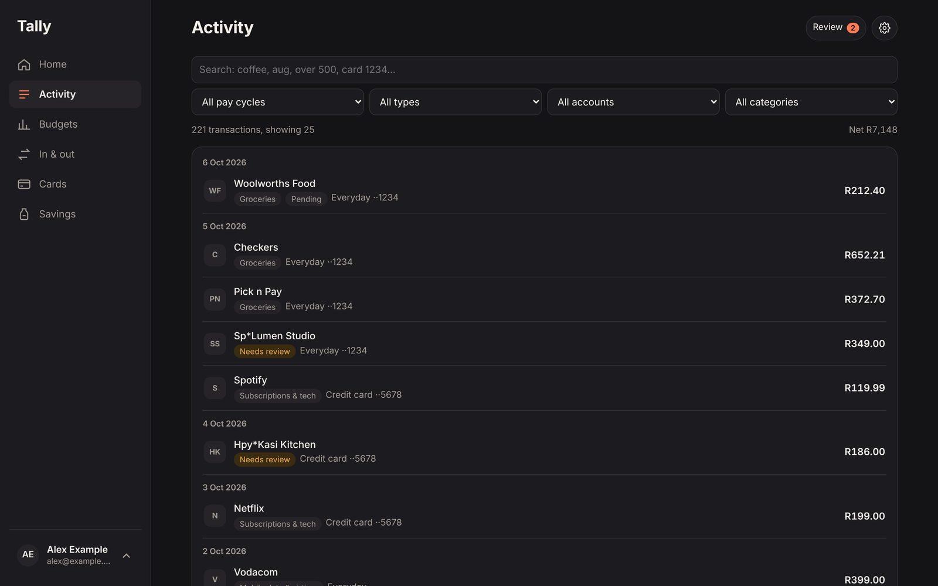Click the N avatar for Netflix
The image size is (938, 586).
(215, 516)
